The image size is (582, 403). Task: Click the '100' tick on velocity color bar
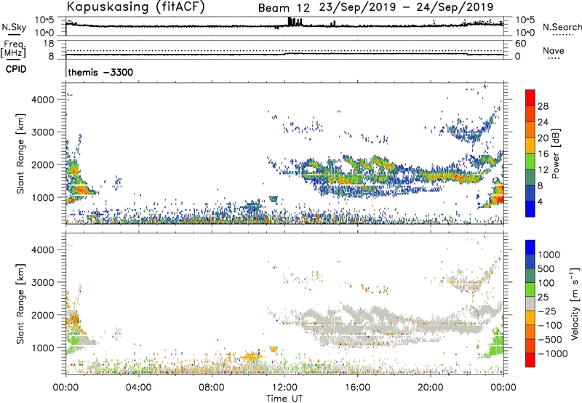click(x=546, y=283)
